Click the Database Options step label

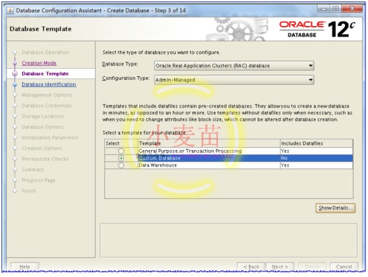[43, 127]
